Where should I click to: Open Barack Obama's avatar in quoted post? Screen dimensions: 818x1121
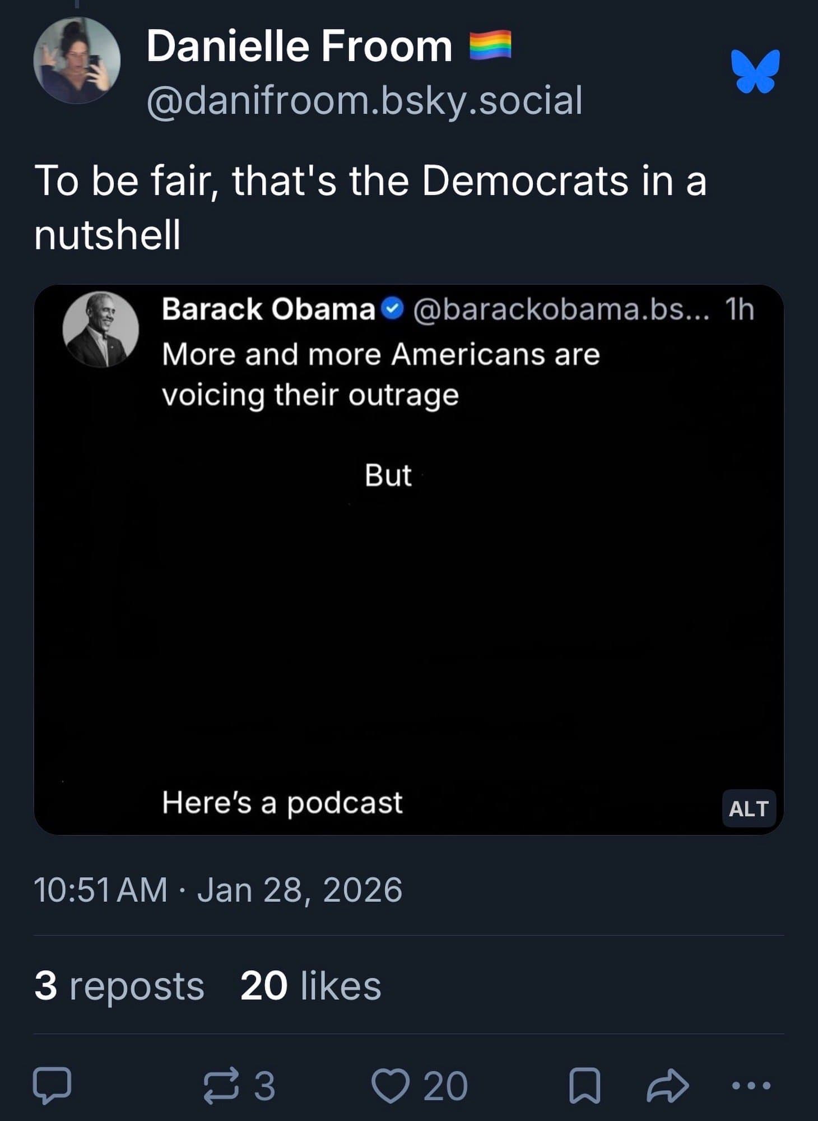101,330
